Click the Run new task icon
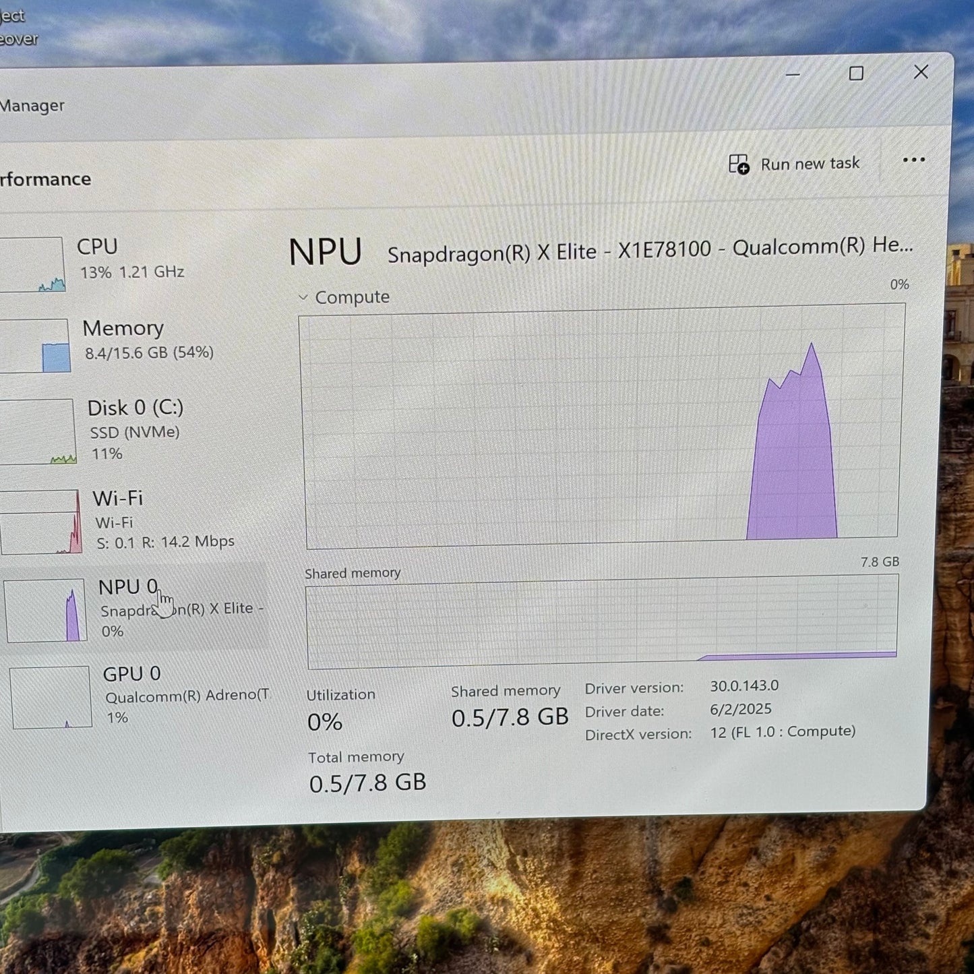Image resolution: width=974 pixels, height=974 pixels. click(x=739, y=164)
